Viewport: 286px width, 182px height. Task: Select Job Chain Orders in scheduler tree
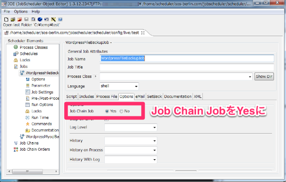[x=35, y=149]
